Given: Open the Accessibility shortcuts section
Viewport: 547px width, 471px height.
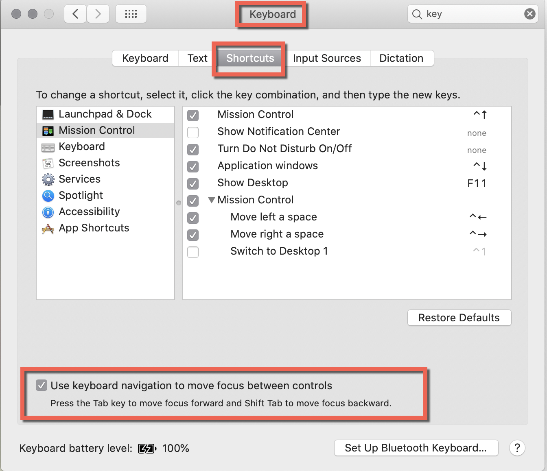Looking at the screenshot, I should 89,212.
